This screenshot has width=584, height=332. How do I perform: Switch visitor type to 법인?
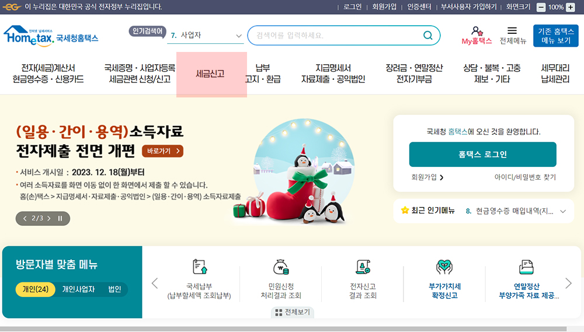pos(114,289)
